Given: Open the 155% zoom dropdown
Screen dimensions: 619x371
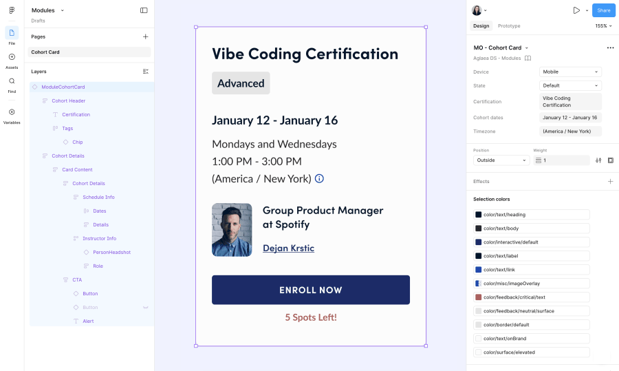Looking at the screenshot, I should point(603,26).
